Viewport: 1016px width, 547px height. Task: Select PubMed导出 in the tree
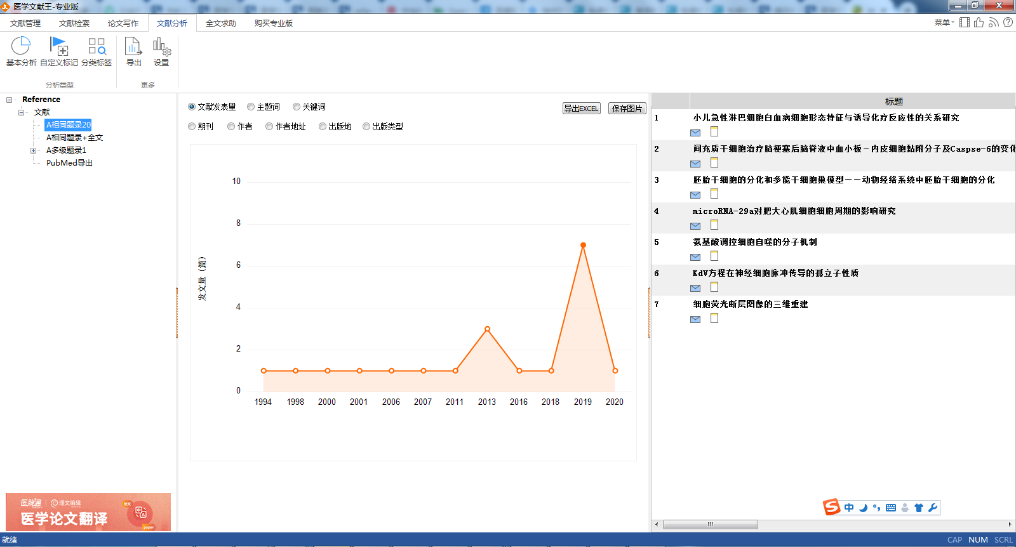tap(69, 163)
